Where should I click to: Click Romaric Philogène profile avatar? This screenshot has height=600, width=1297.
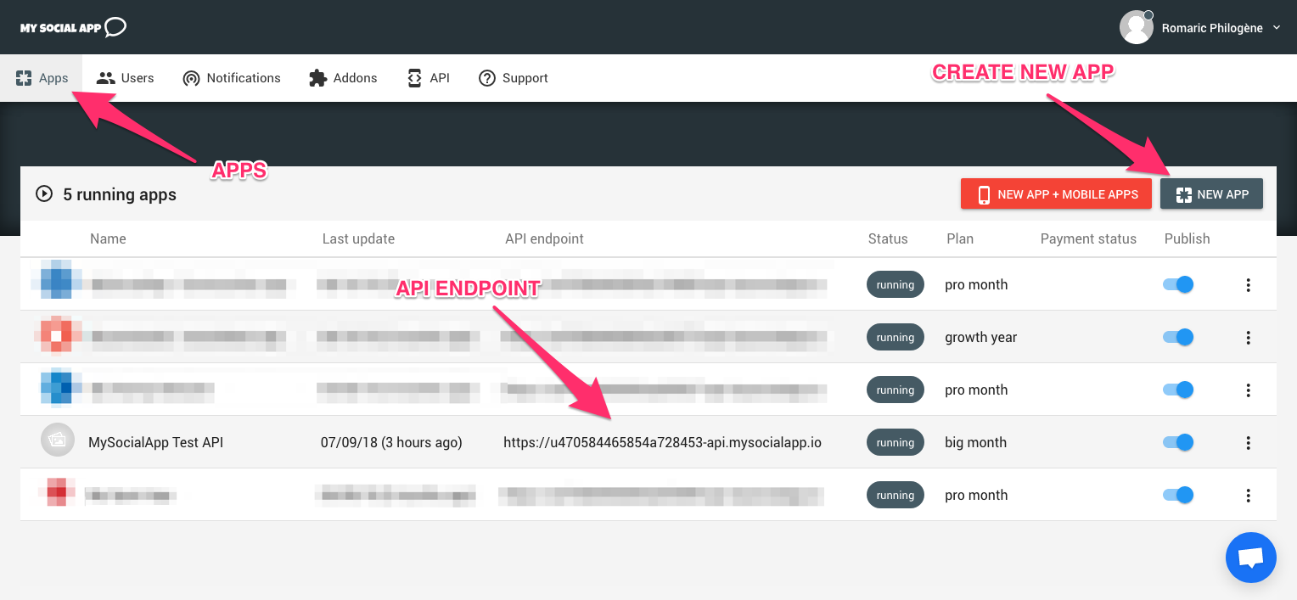click(x=1137, y=27)
